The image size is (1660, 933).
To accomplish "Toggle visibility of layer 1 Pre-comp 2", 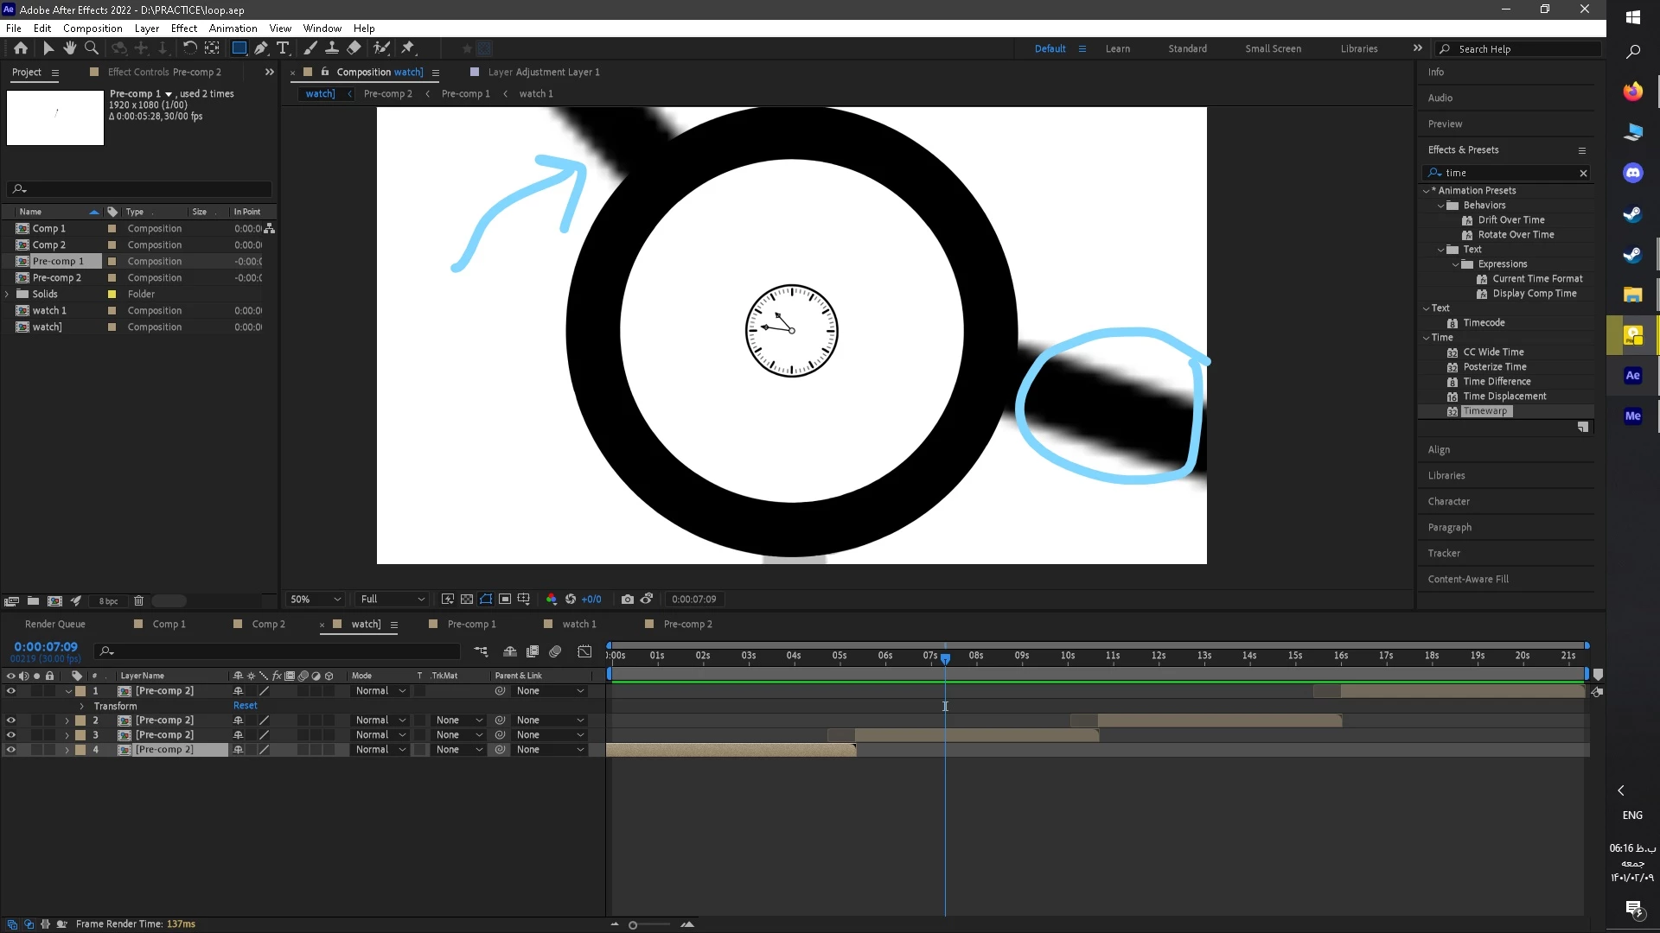I will [10, 691].
